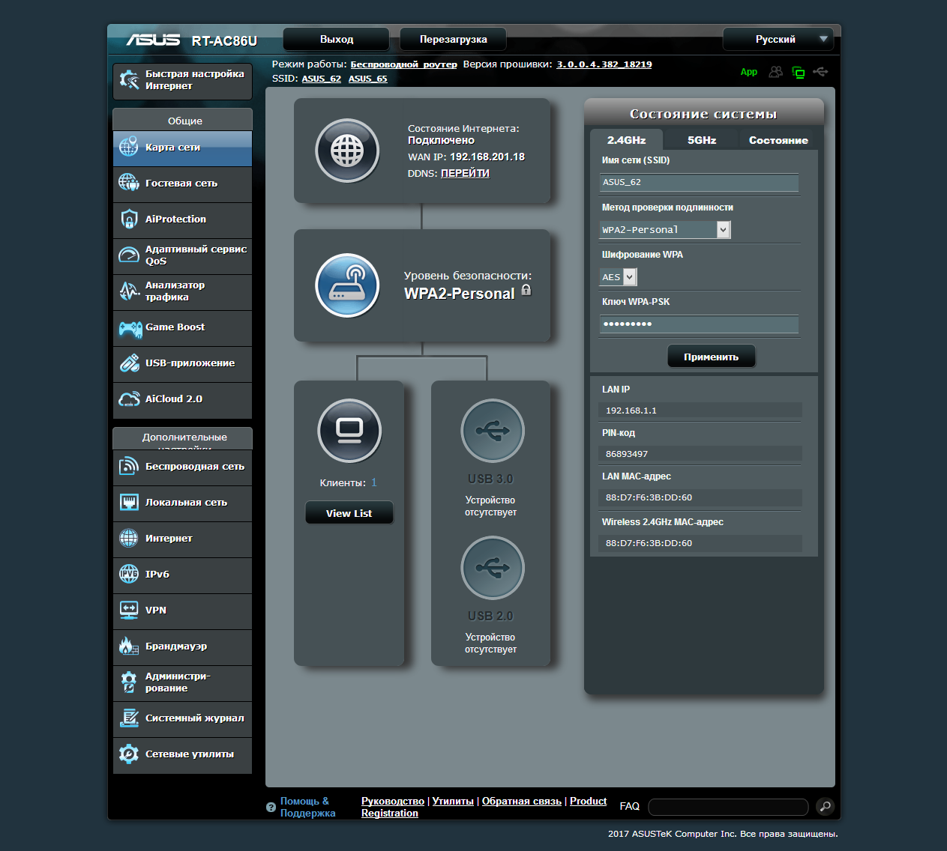Open the VPN settings icon
The height and width of the screenshot is (851, 947).
pos(129,610)
